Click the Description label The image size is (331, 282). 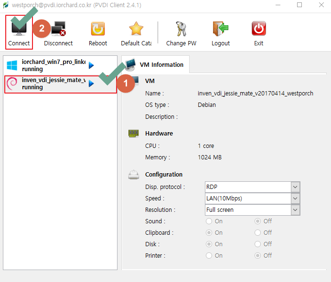tap(161, 116)
